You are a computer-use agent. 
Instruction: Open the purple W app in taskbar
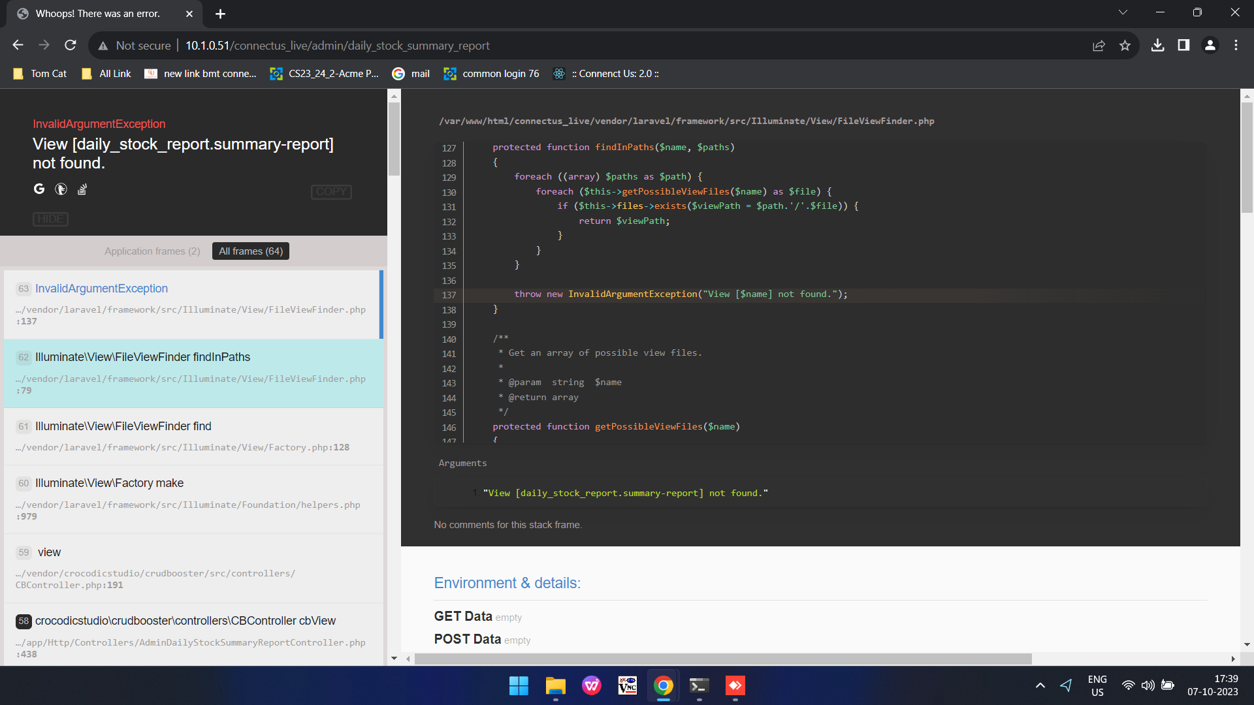592,685
